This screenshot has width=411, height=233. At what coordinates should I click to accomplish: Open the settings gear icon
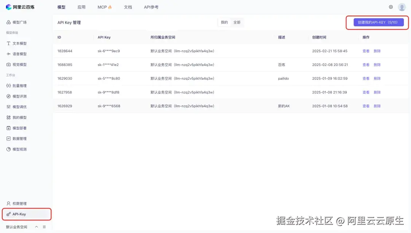(391, 7)
